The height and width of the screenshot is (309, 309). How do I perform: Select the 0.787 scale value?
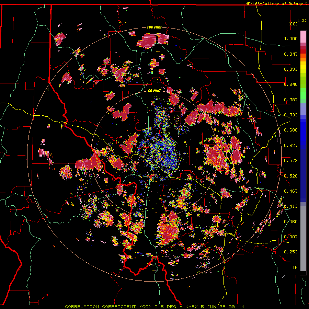coord(291,100)
